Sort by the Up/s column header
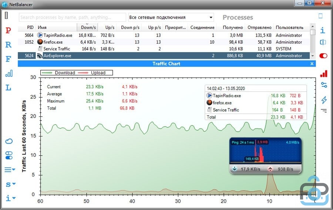 coord(107,27)
